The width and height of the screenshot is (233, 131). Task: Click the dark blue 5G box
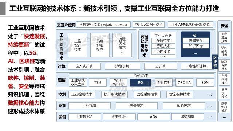141,83
